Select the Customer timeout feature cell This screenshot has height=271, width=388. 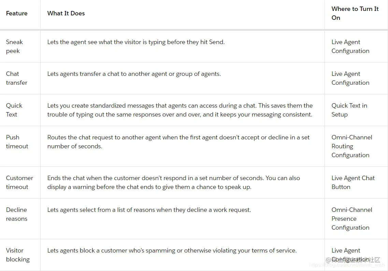pos(19,182)
